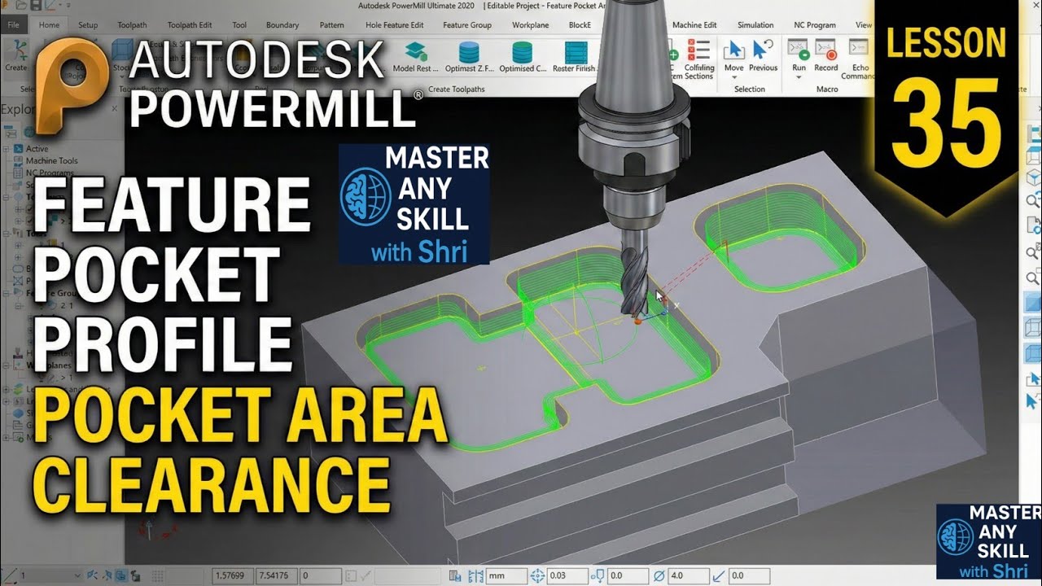Expand the Active tree node
The image size is (1042, 586).
pyautogui.click(x=7, y=149)
